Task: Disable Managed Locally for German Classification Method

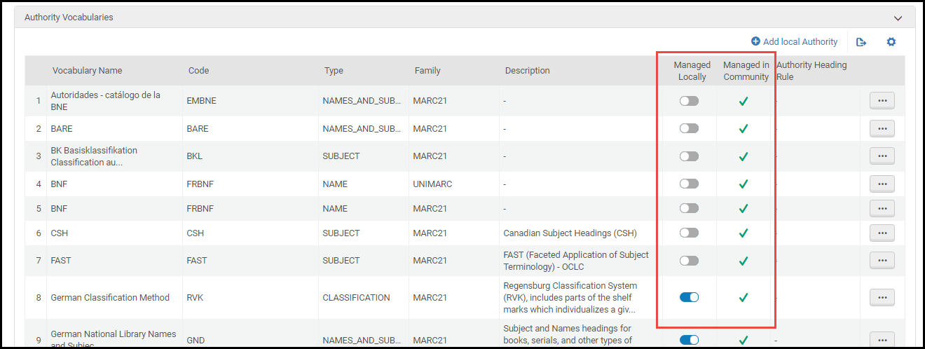Action: (689, 297)
